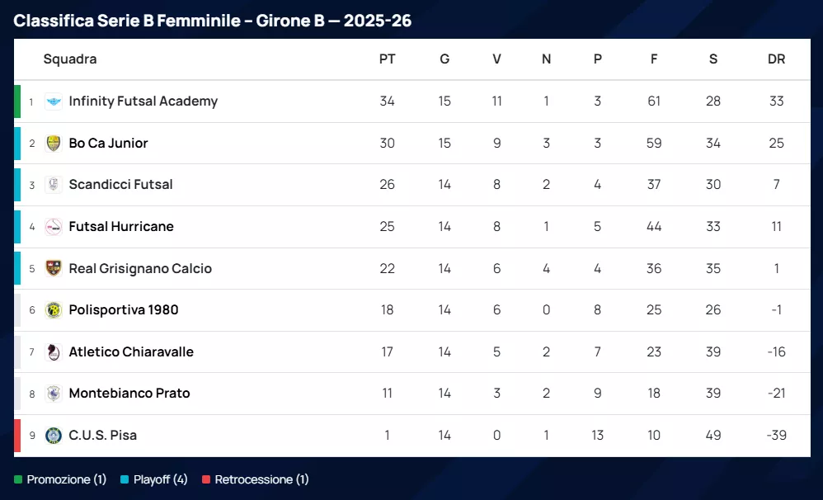Click the Squadra column header

click(x=70, y=59)
